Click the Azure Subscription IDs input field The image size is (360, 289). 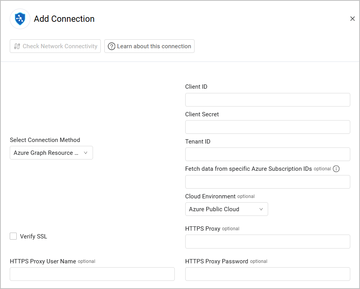coord(268,182)
